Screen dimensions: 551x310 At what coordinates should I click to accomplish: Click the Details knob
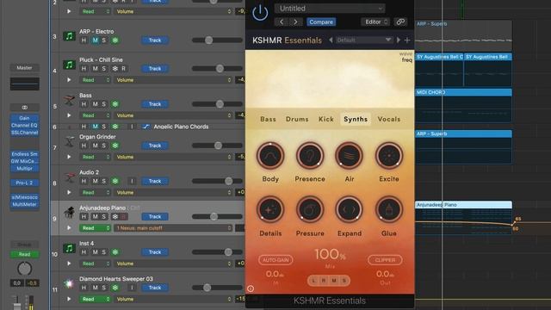pos(270,209)
